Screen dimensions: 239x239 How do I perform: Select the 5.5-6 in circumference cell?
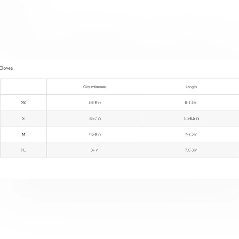pyautogui.click(x=94, y=103)
